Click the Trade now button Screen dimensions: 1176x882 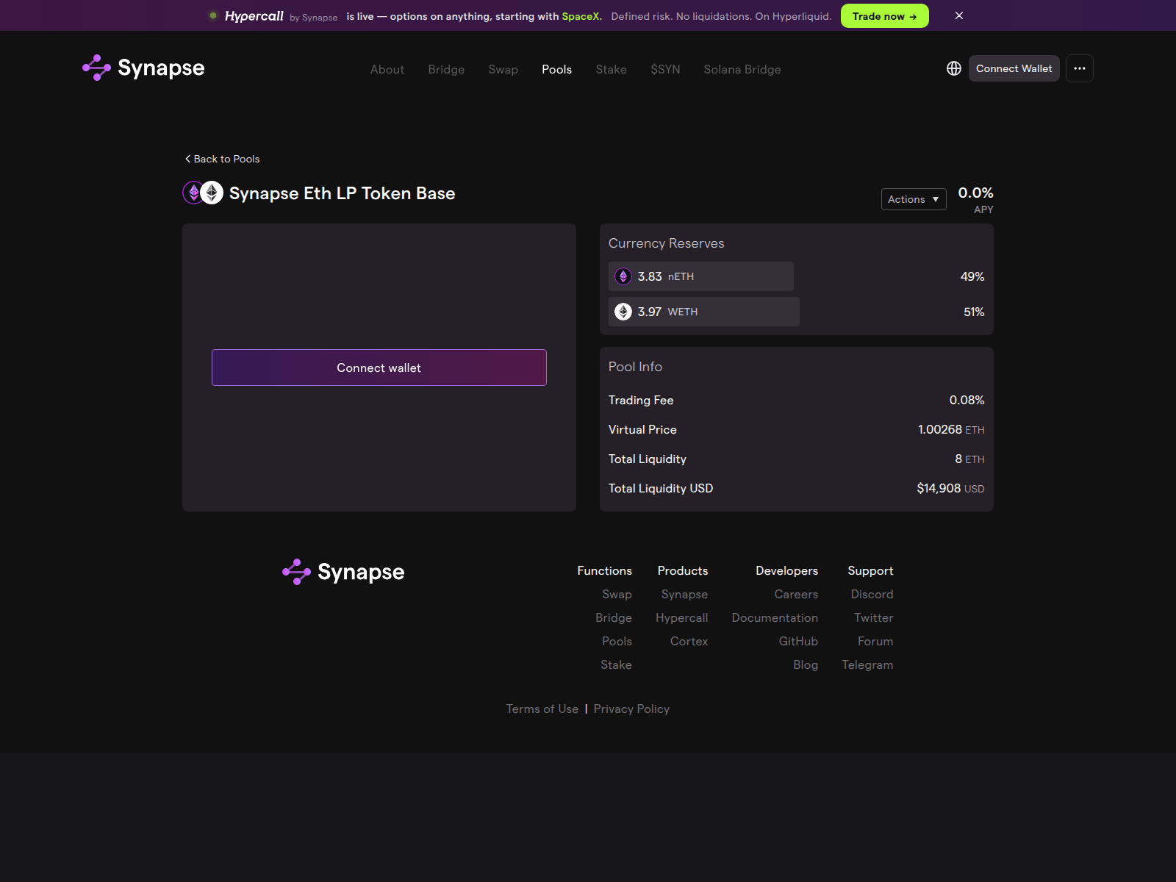pyautogui.click(x=885, y=16)
